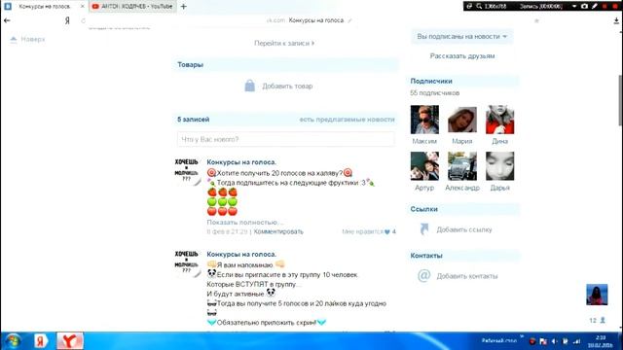Viewport: 623px width, 350px height.
Task: Open subscriber Дина's photo
Action: tap(499, 120)
